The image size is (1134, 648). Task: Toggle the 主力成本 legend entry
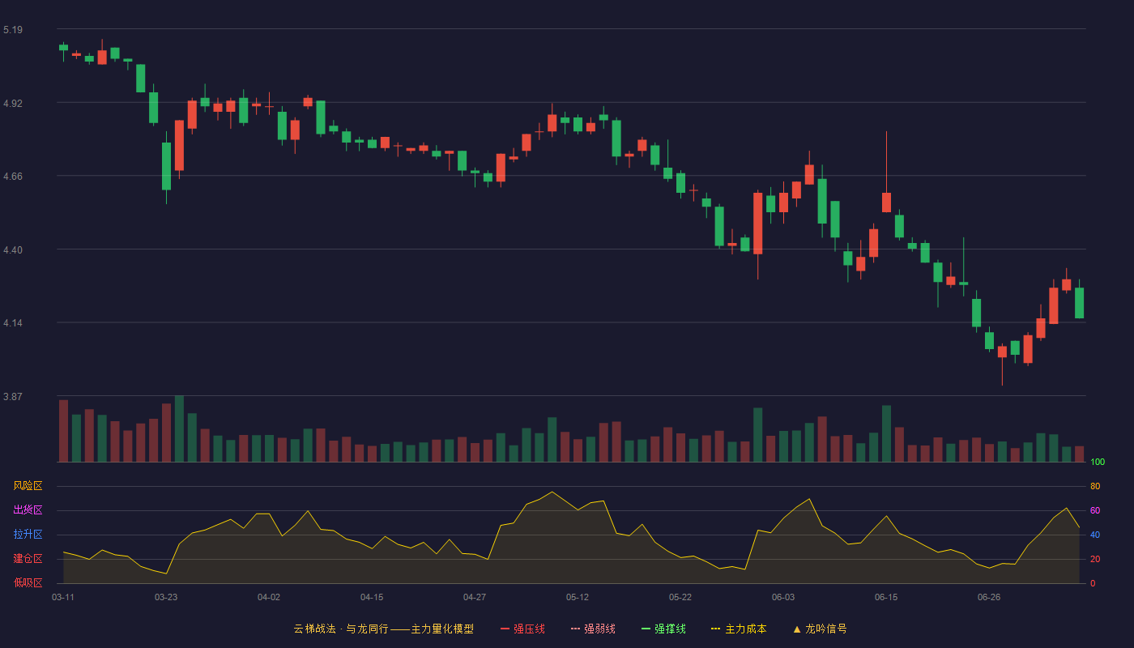(739, 629)
